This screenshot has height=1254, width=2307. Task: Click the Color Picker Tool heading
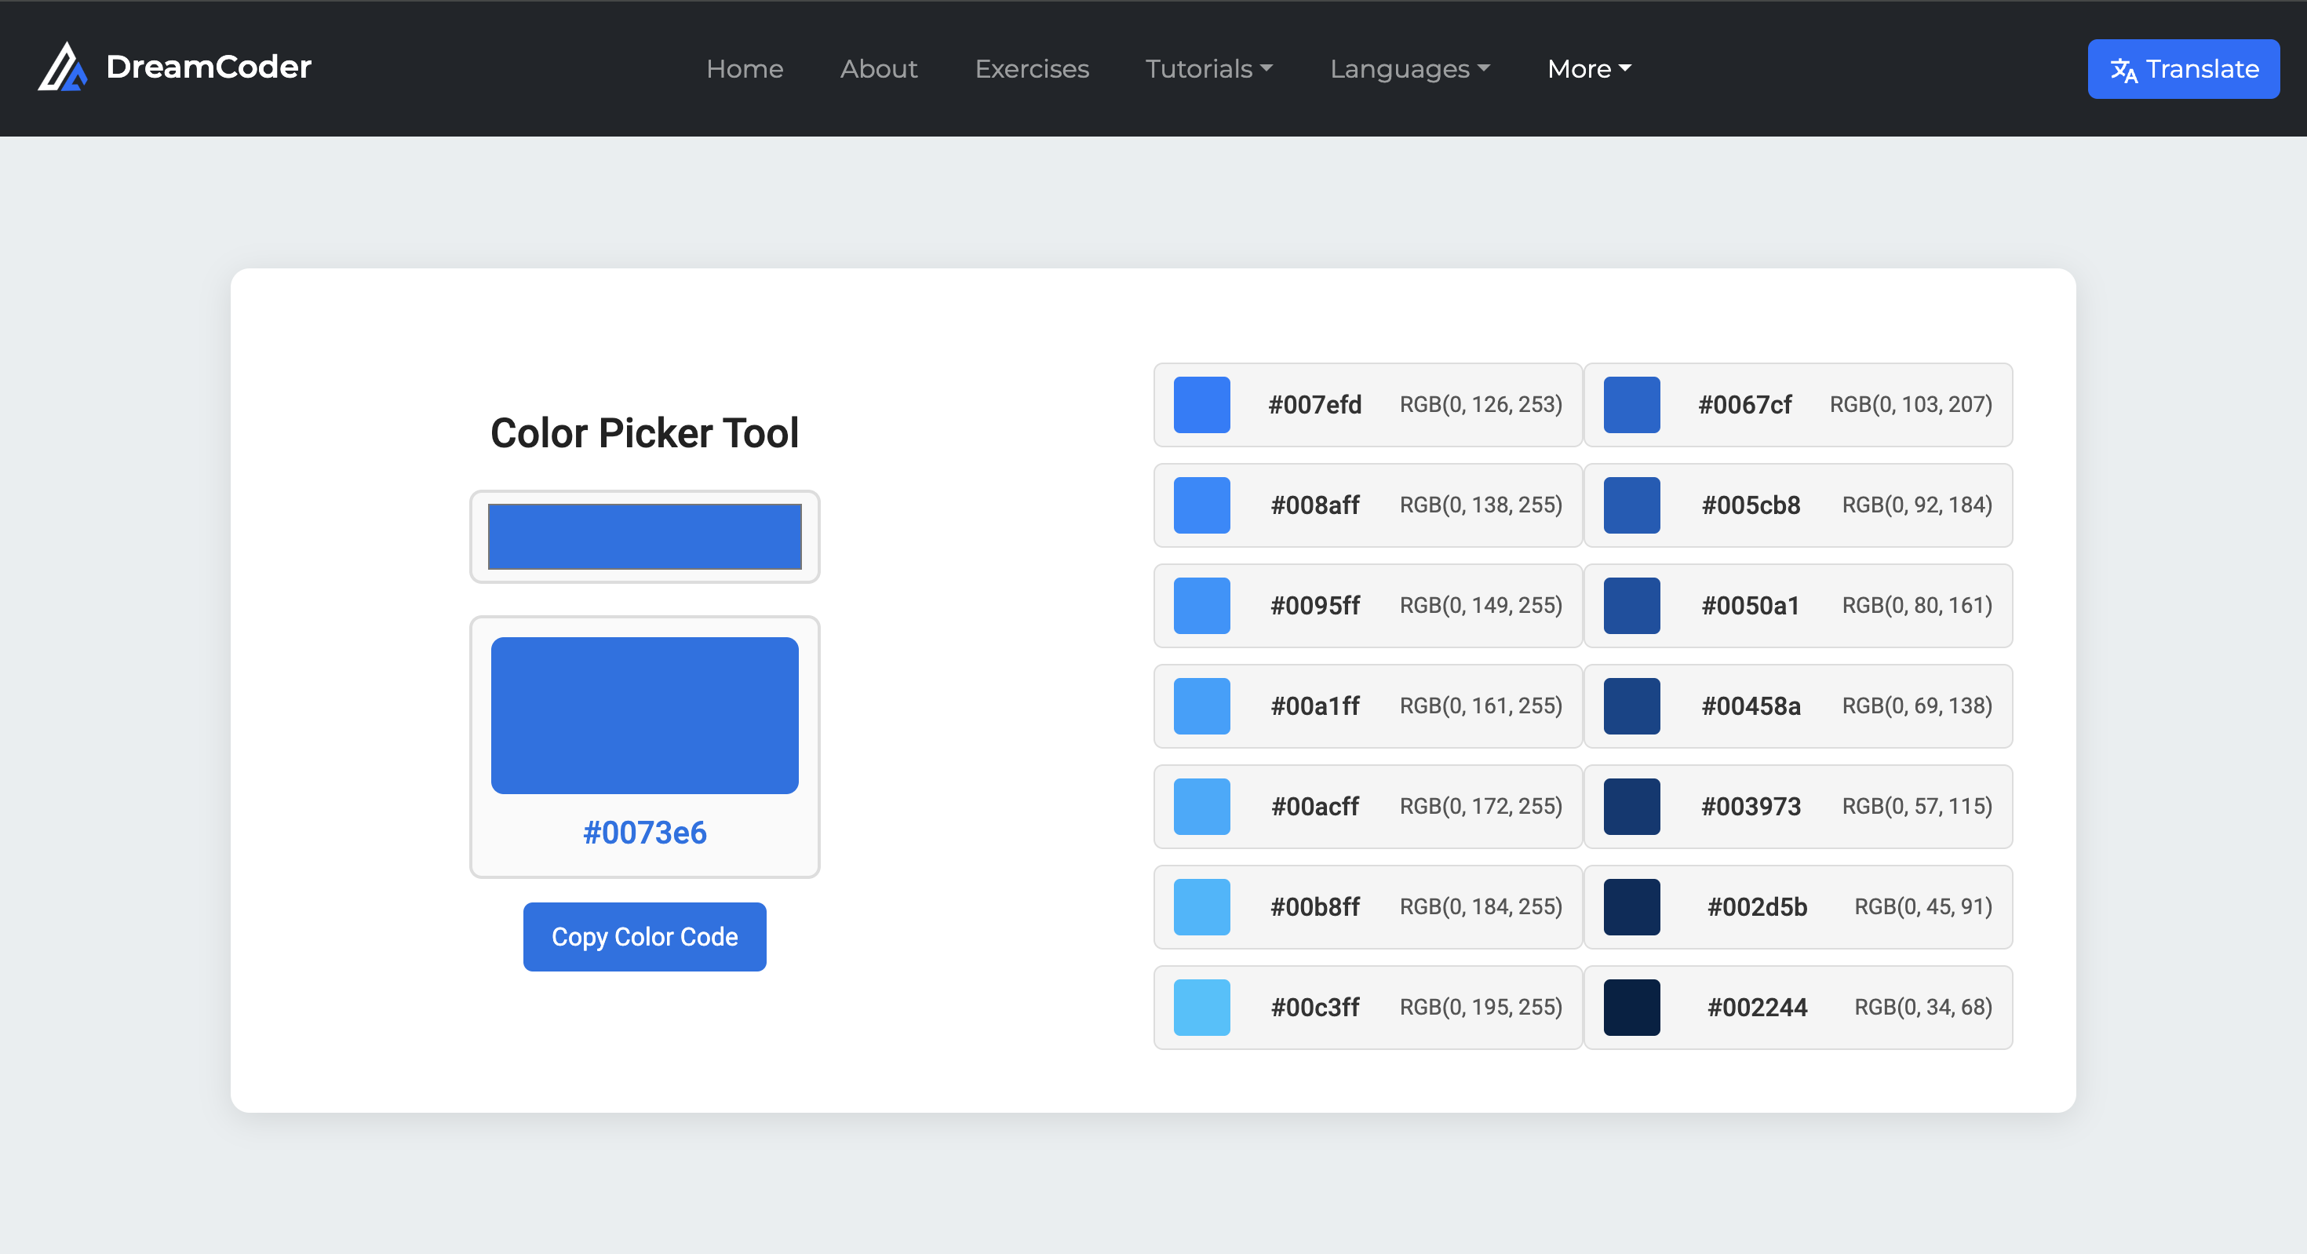[645, 433]
